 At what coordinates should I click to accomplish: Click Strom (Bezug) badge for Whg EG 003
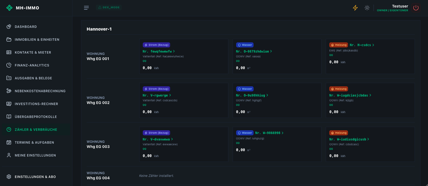[156, 133]
